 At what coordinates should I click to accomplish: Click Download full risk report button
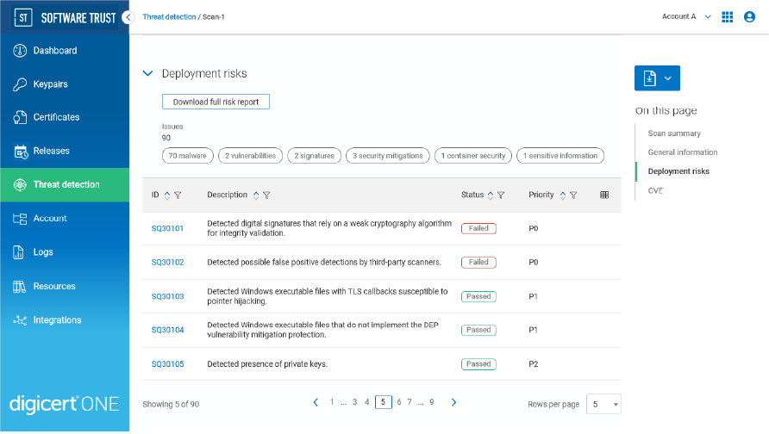tap(216, 102)
